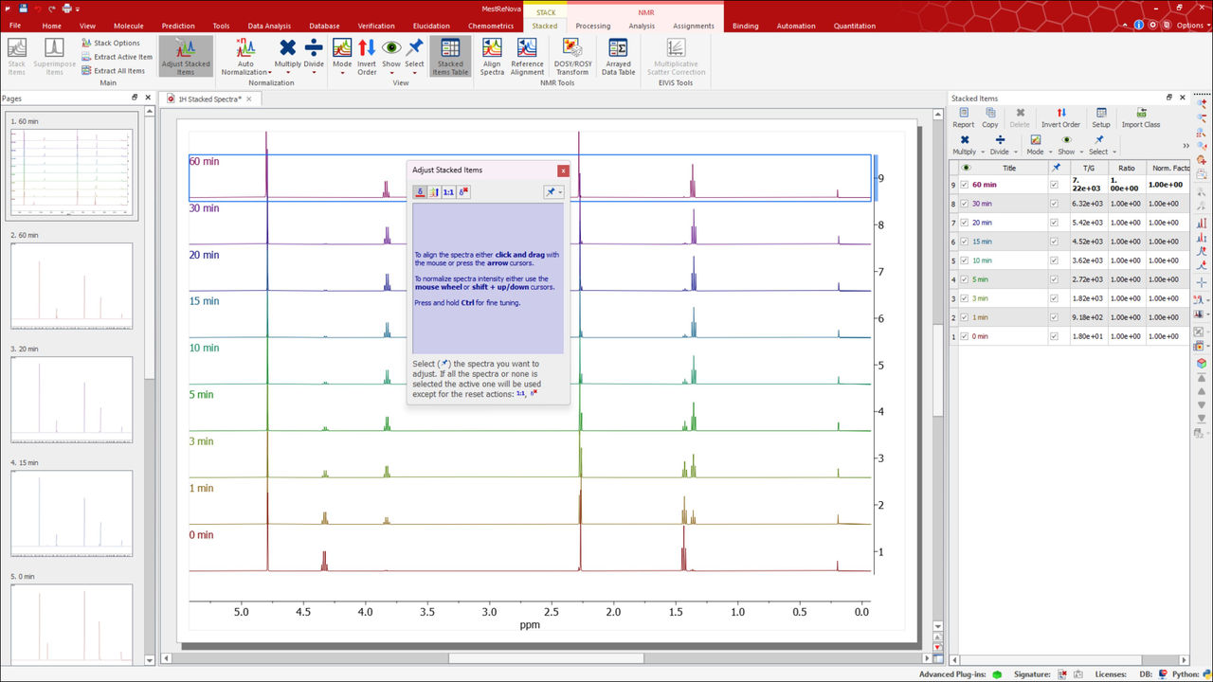Click the Align Spectra tool

(492, 56)
